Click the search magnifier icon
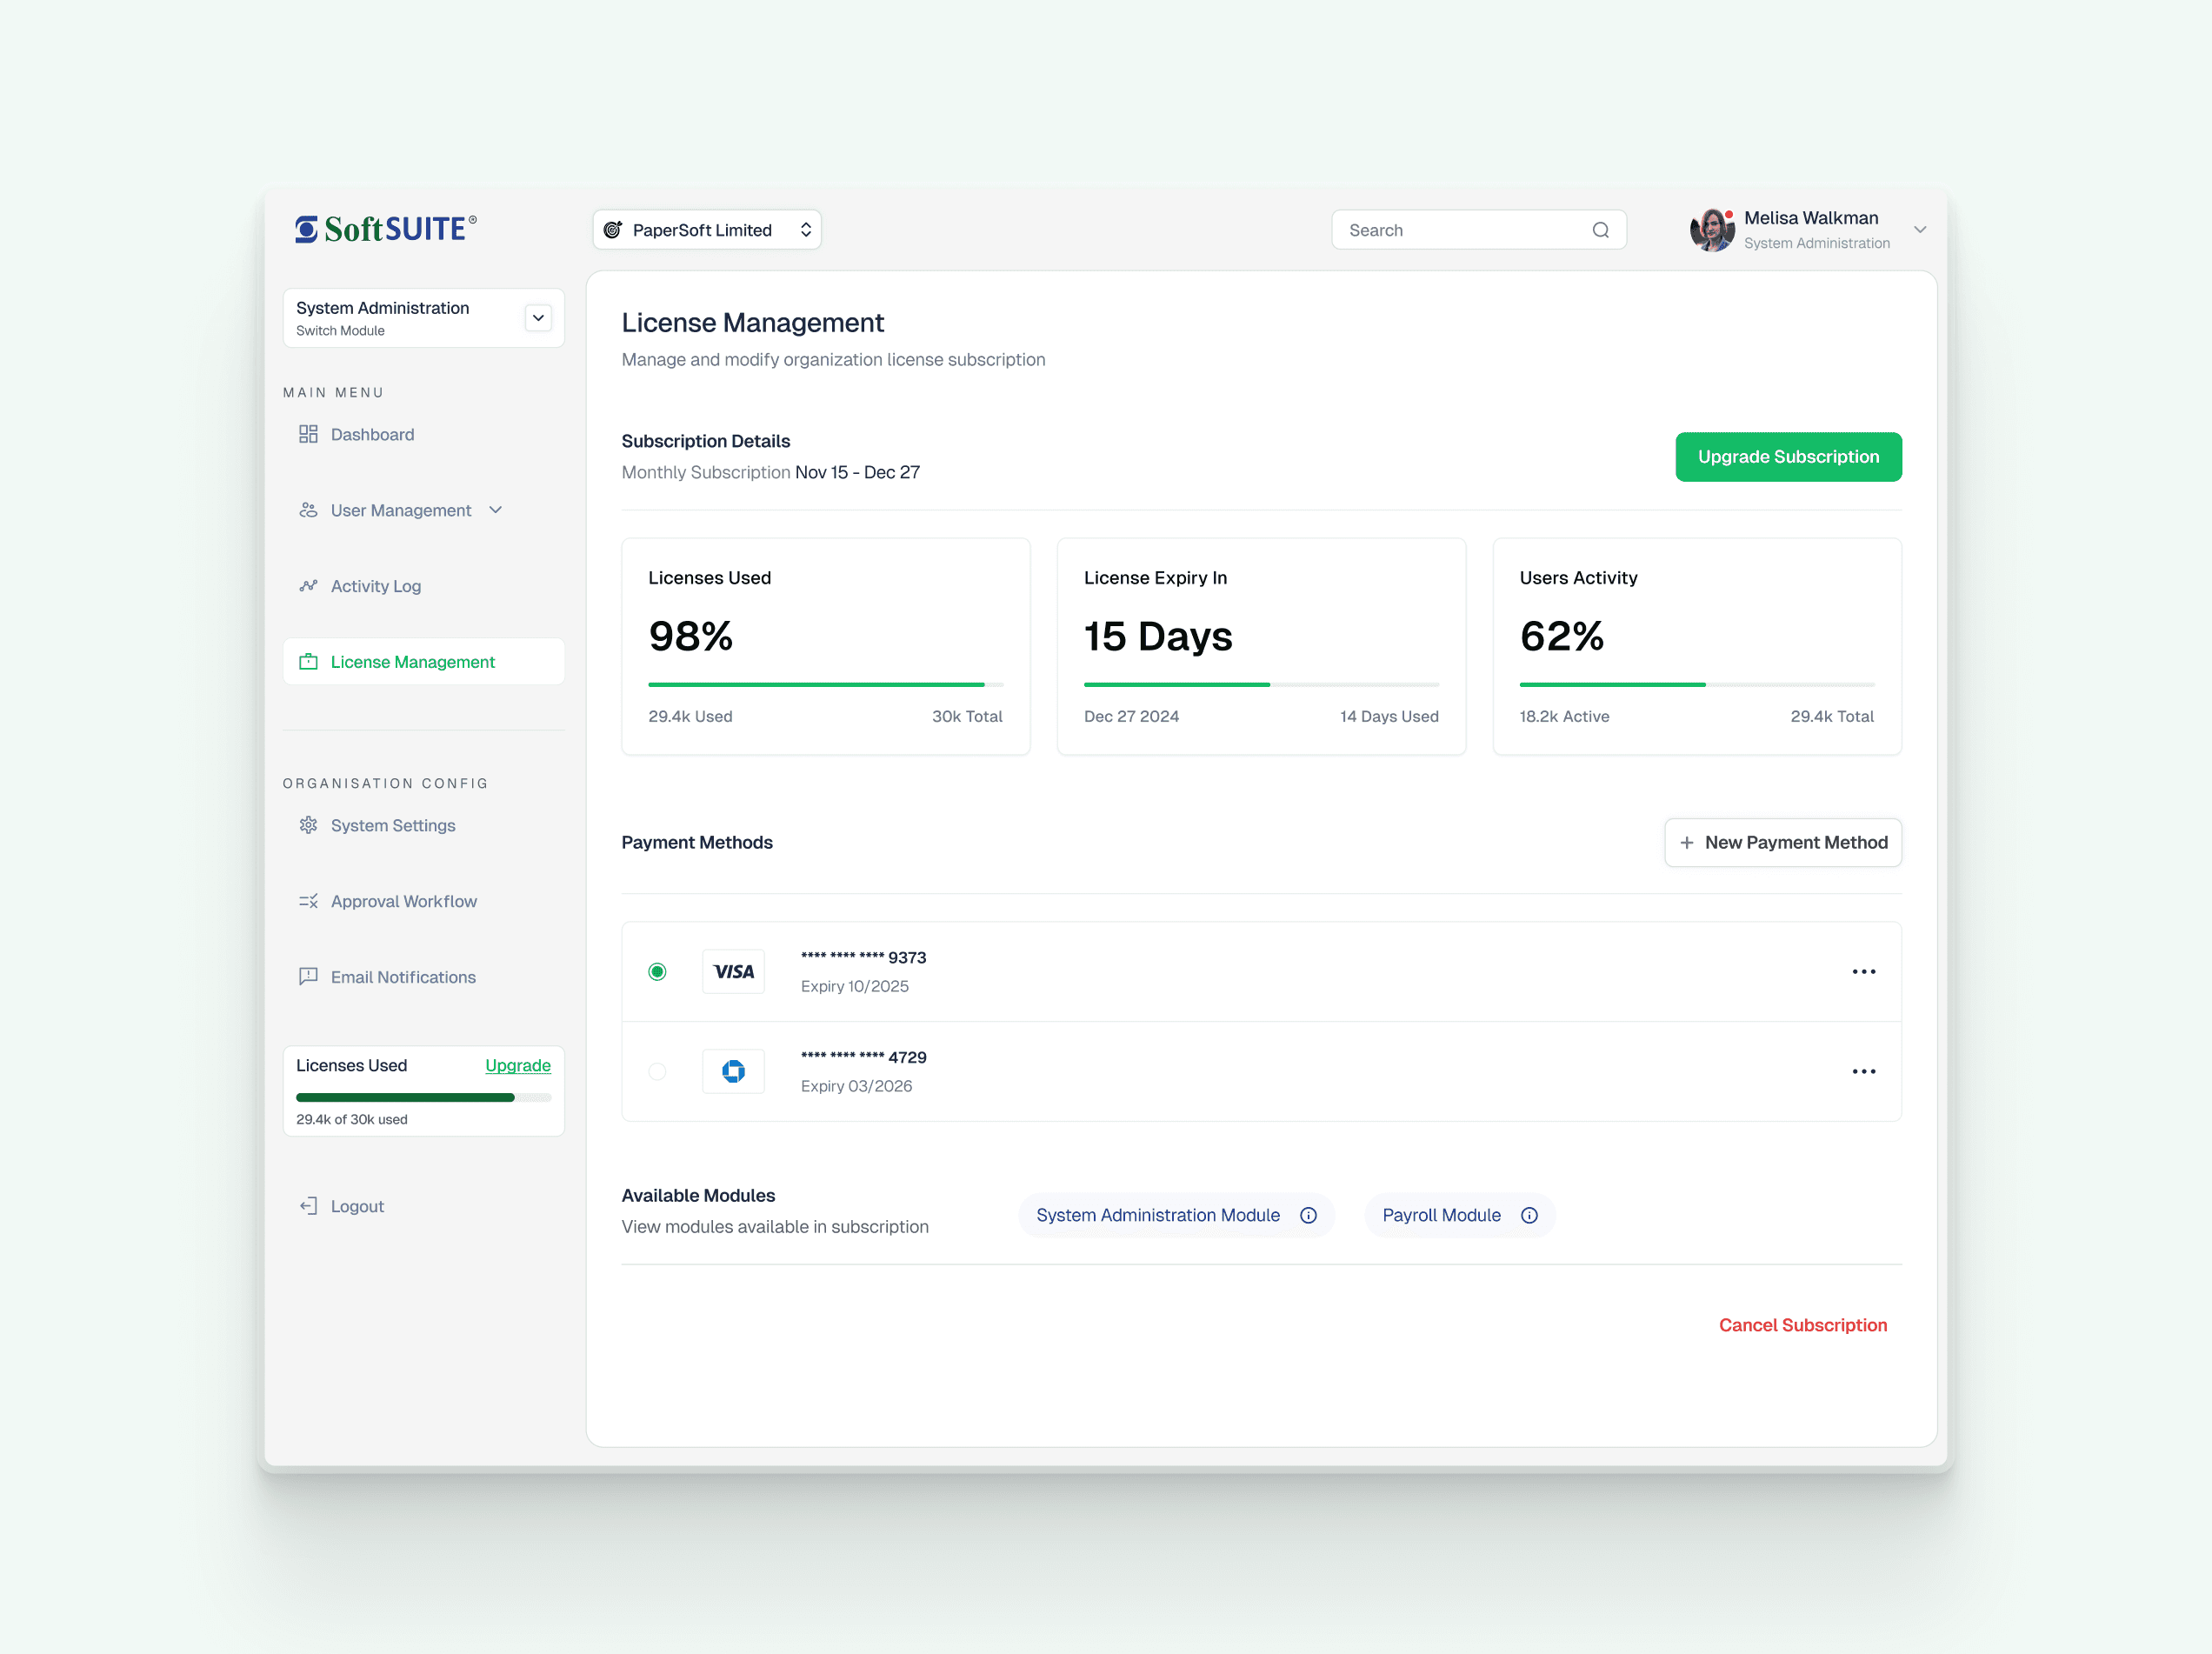The image size is (2212, 1654). tap(1600, 230)
